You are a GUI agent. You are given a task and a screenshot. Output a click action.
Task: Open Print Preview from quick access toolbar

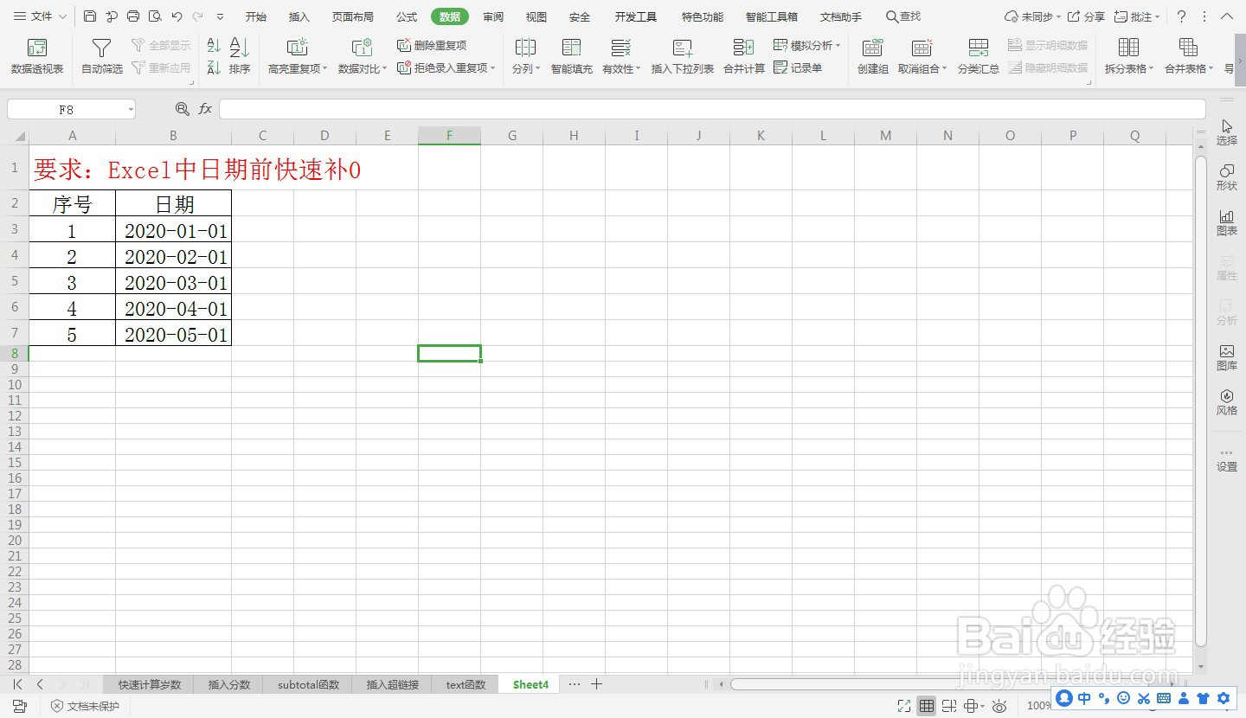coord(155,16)
